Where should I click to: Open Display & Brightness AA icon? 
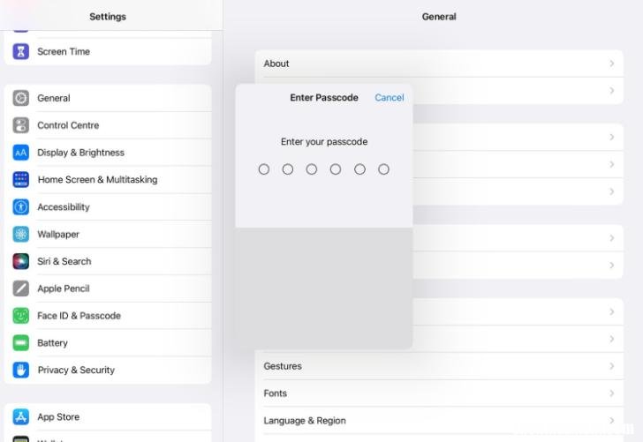point(21,153)
